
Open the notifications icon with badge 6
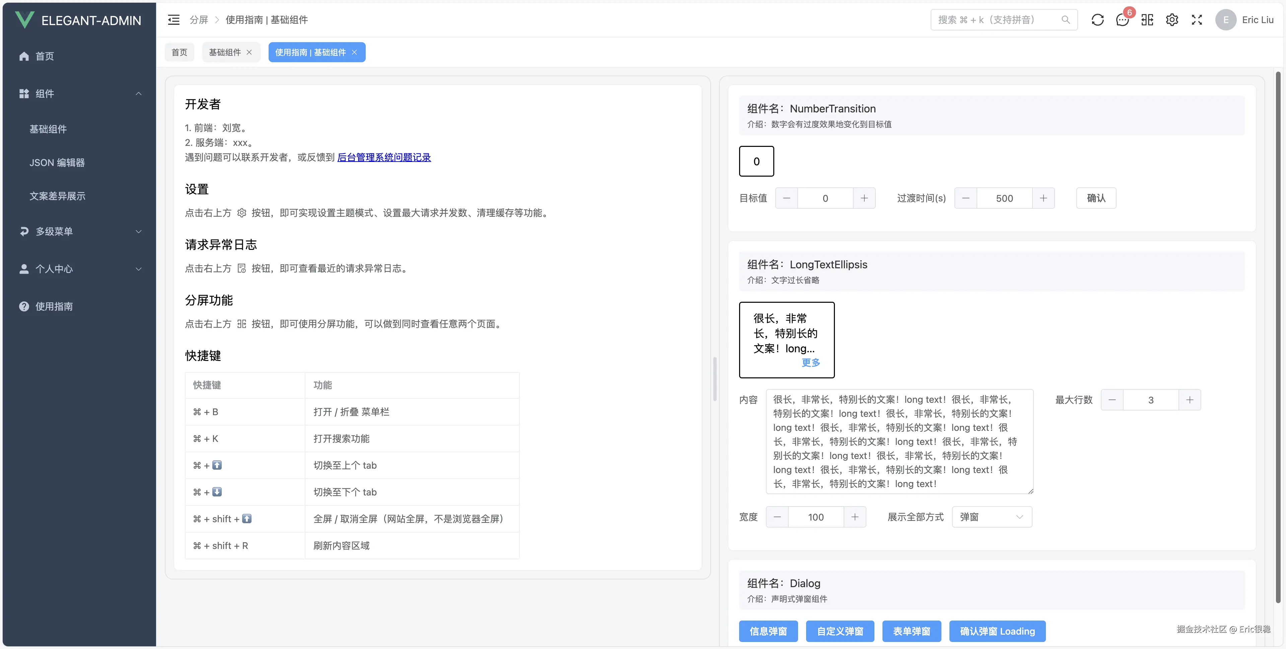(x=1122, y=20)
